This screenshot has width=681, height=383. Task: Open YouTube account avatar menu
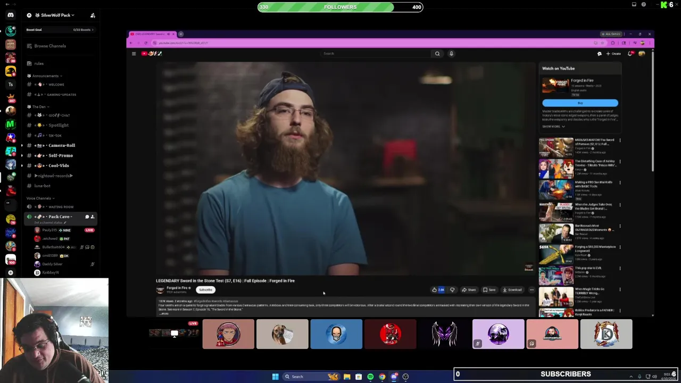642,53
